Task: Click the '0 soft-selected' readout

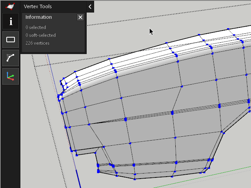Action: point(41,35)
